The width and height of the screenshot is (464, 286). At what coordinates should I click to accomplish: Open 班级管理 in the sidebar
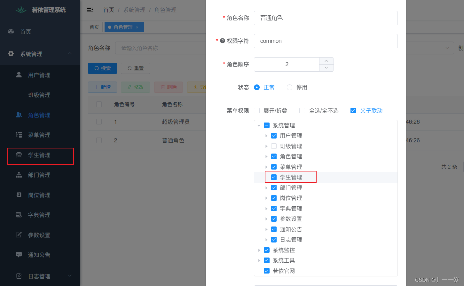coord(40,95)
